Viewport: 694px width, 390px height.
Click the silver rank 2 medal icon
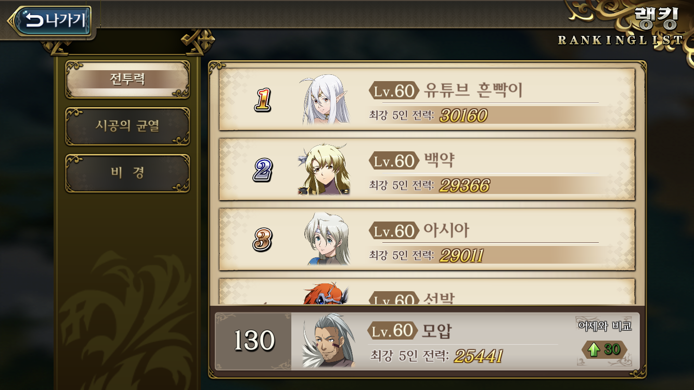click(x=263, y=170)
